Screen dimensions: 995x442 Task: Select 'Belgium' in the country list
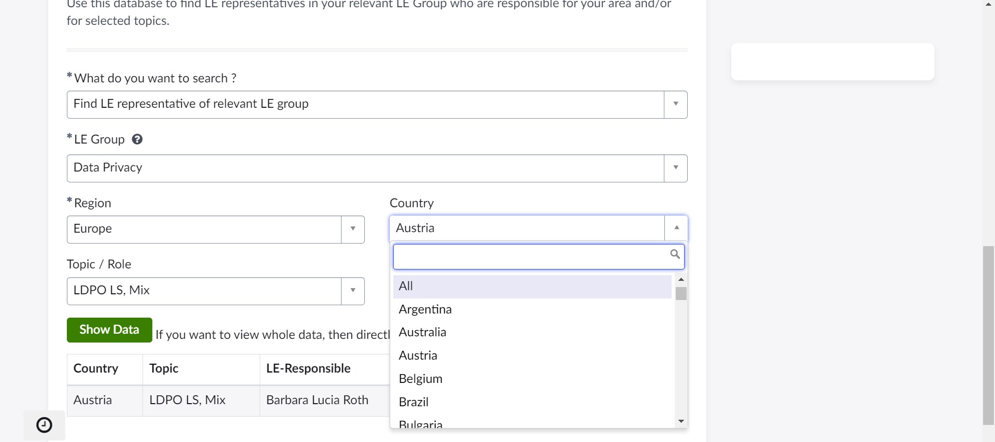tap(532, 379)
